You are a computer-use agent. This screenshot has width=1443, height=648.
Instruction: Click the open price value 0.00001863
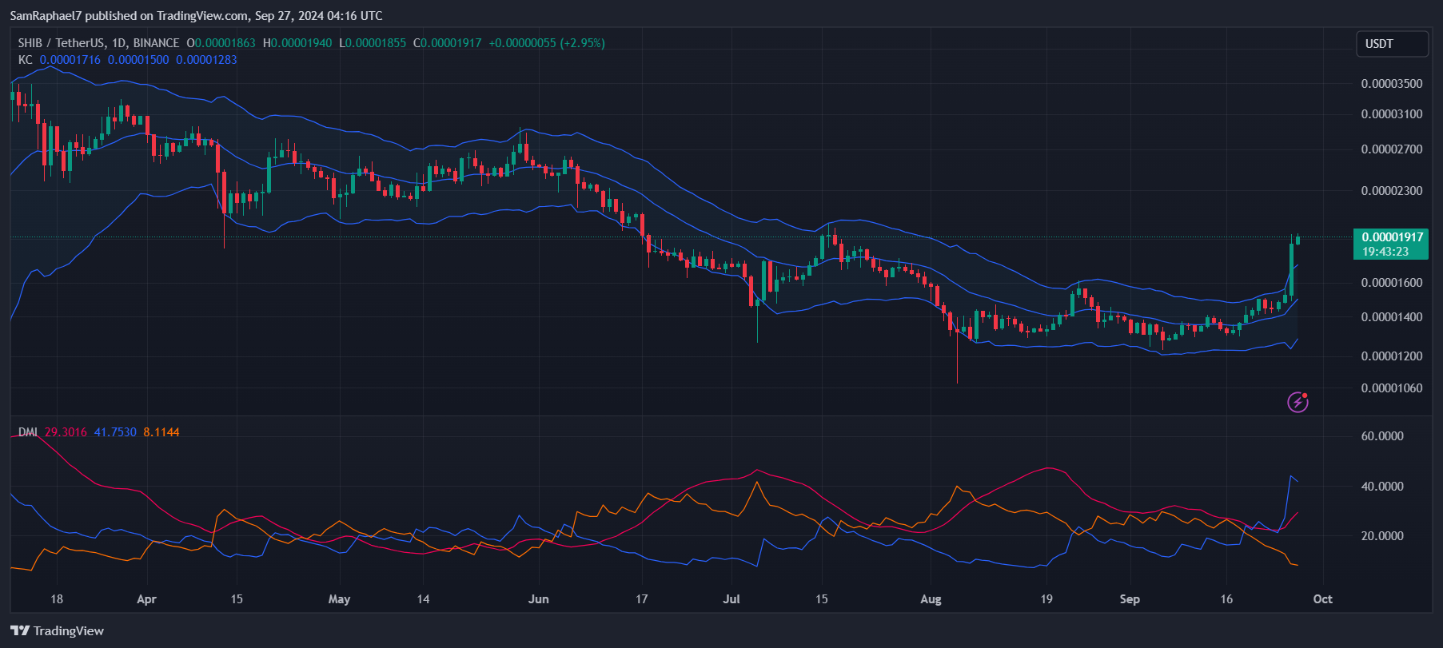(x=225, y=43)
